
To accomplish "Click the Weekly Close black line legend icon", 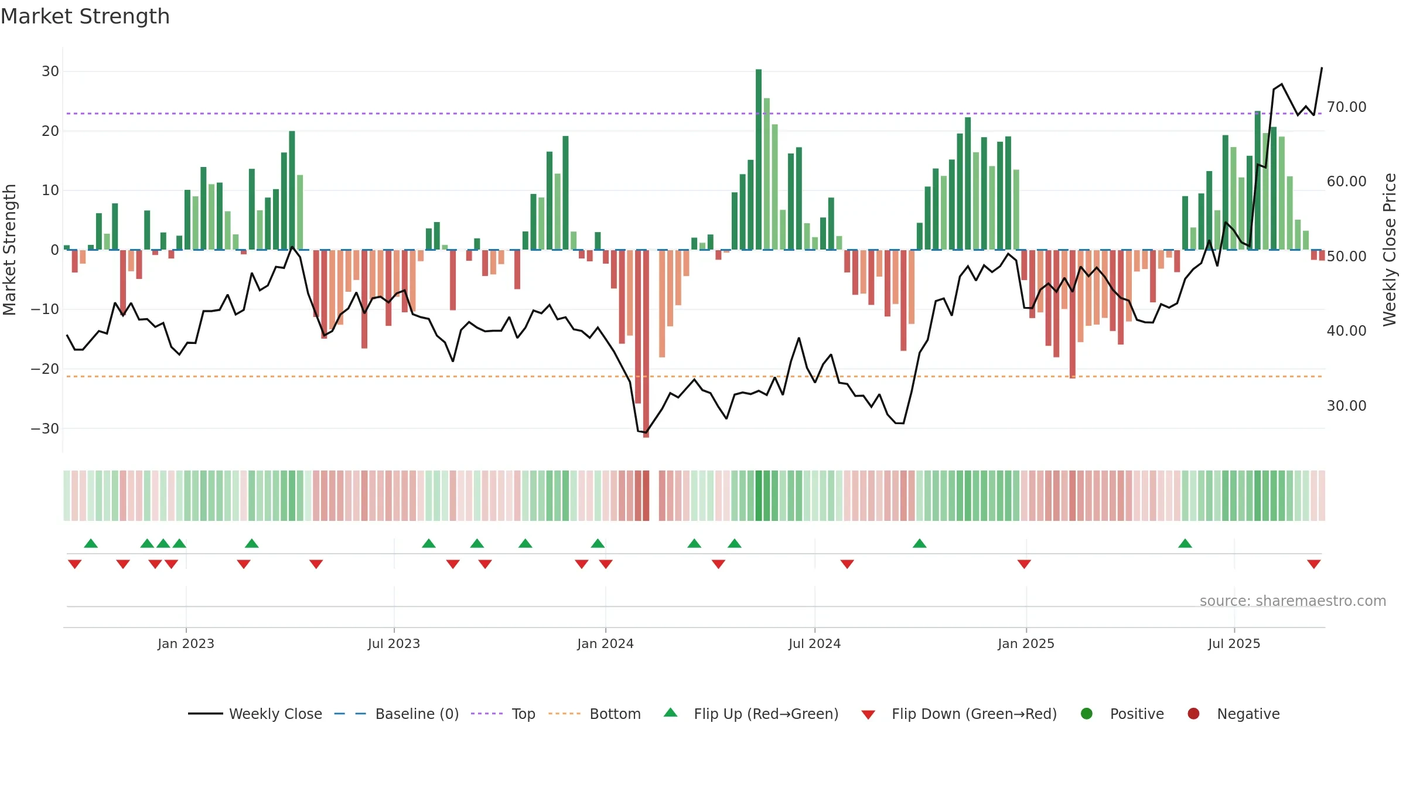I will coord(206,714).
